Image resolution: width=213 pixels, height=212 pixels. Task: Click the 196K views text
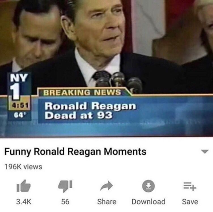[23, 166]
